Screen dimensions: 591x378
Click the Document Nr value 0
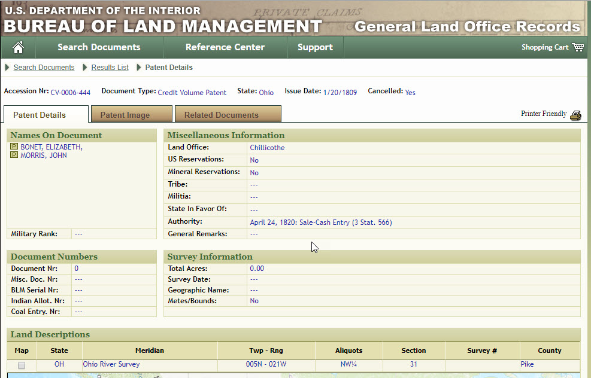click(x=77, y=269)
